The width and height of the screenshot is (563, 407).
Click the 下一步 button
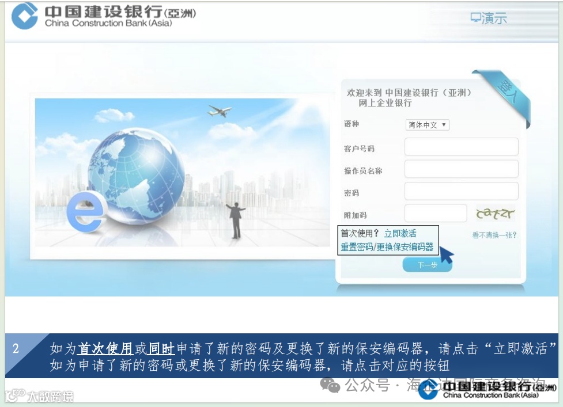(427, 265)
